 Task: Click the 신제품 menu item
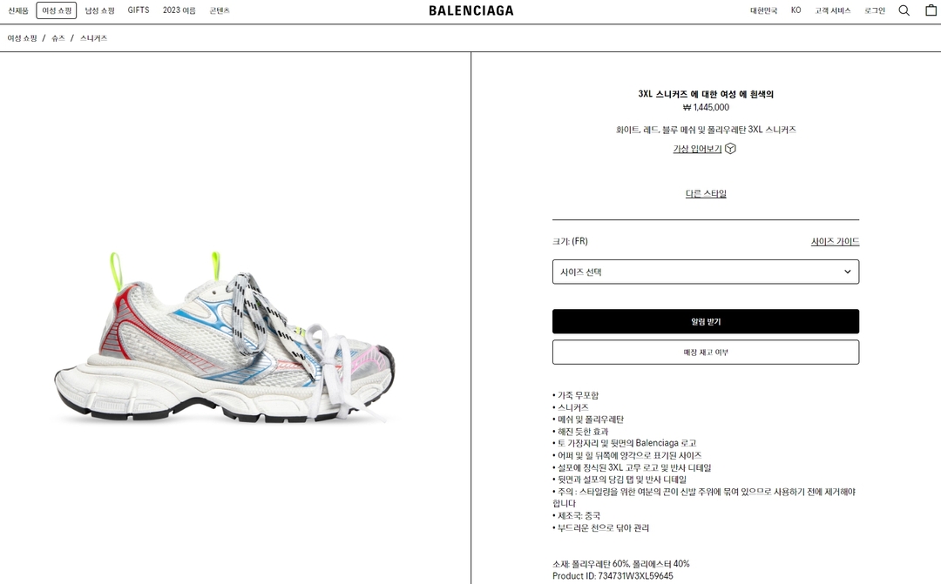point(18,10)
